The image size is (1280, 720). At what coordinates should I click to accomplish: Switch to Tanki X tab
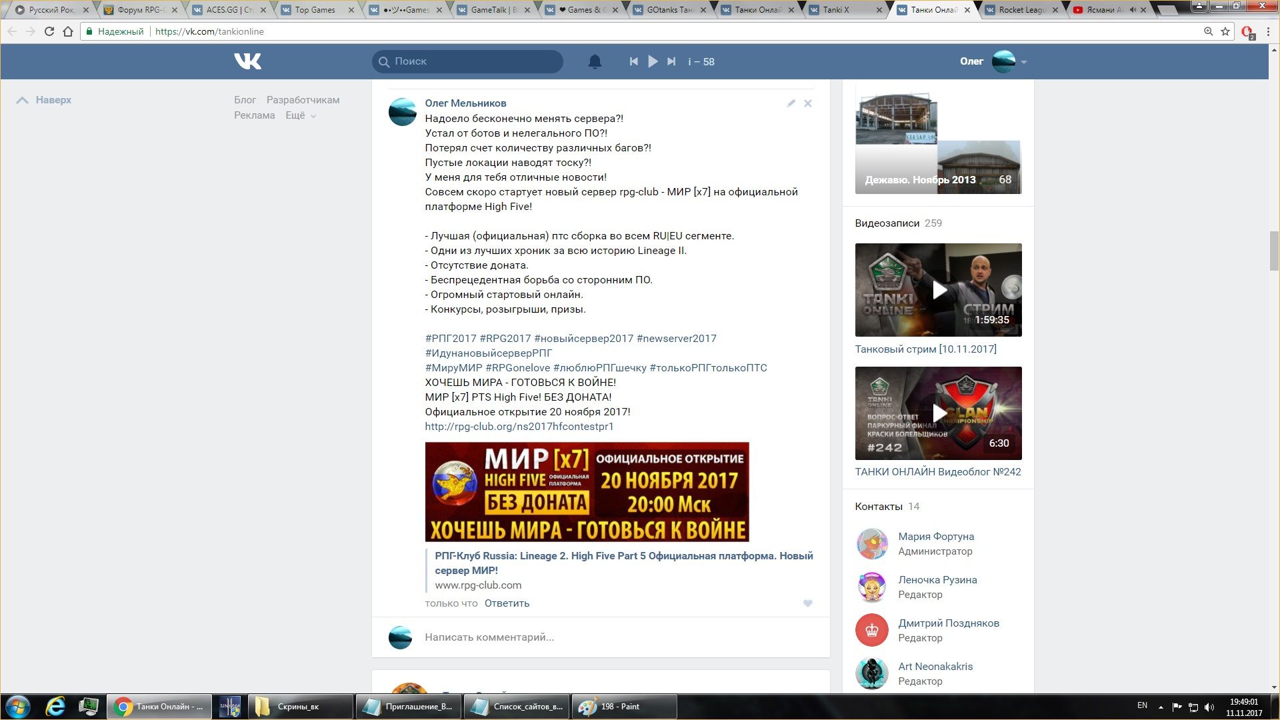844,10
